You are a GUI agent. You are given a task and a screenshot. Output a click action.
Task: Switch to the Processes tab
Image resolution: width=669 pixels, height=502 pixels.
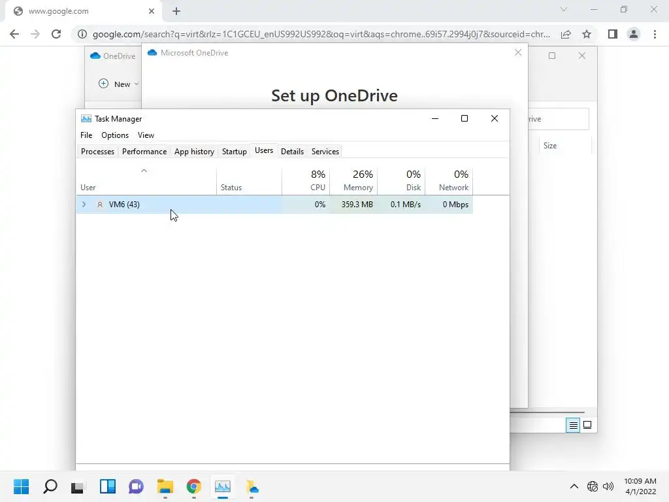coord(97,152)
